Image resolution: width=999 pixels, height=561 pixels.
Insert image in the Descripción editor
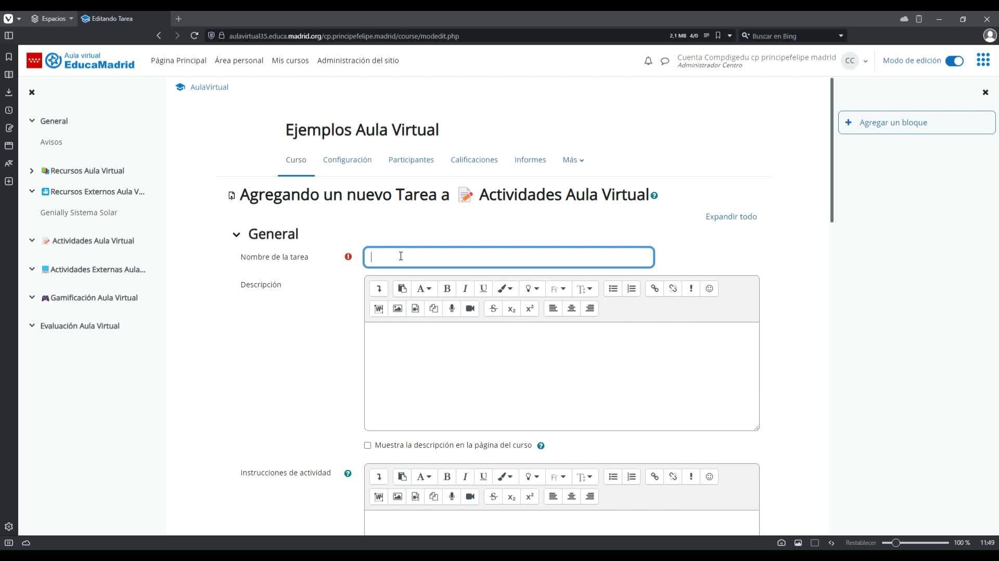(398, 309)
